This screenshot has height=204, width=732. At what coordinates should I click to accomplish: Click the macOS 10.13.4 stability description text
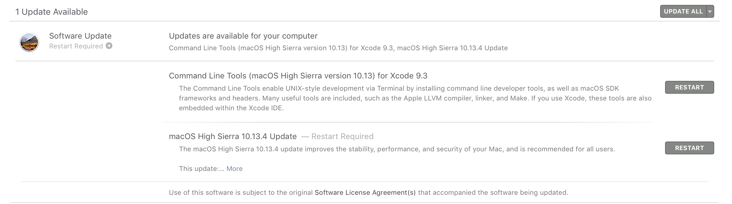point(397,149)
